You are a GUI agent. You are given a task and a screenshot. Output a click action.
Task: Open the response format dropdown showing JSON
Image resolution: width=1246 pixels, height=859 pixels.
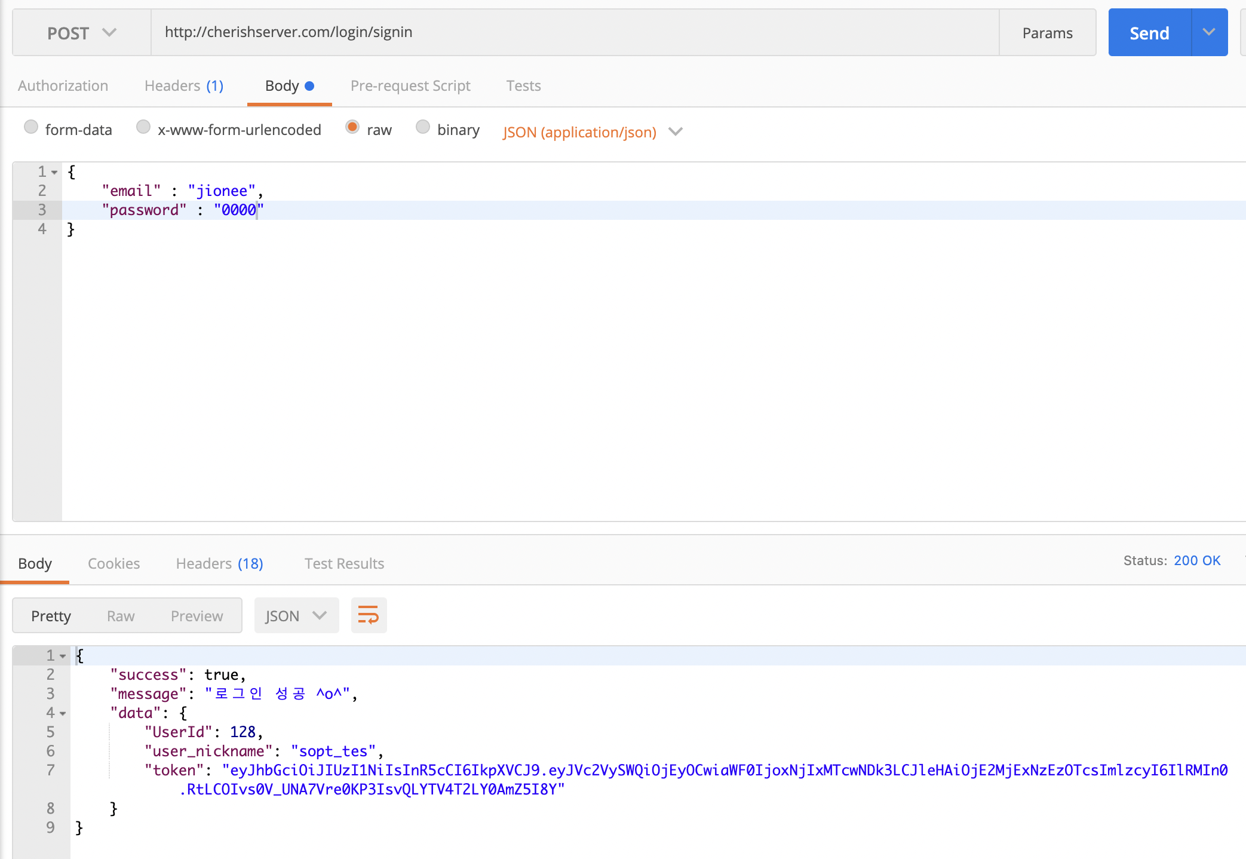coord(296,615)
